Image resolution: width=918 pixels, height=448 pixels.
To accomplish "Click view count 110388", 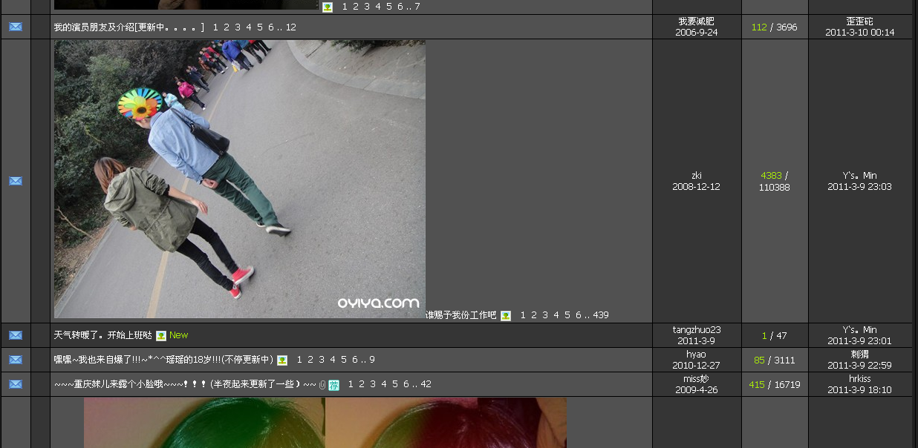I will tap(774, 188).
